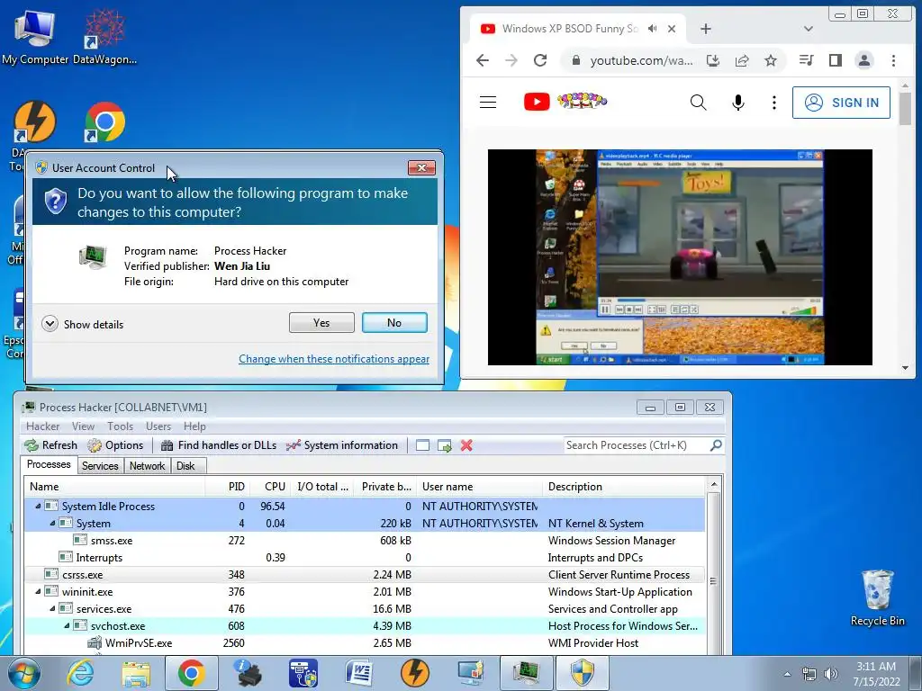Open Options in Process Hacker toolbar
This screenshot has height=691, width=922.
tap(115, 445)
